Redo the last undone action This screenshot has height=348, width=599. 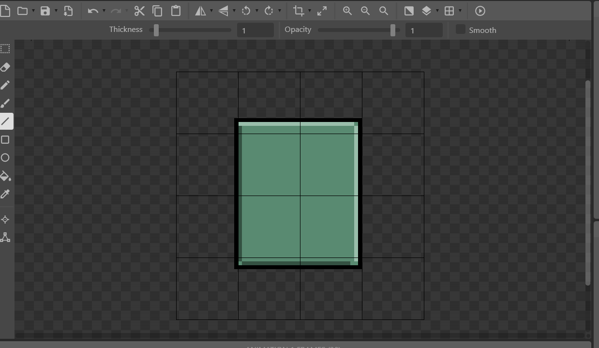pos(116,11)
